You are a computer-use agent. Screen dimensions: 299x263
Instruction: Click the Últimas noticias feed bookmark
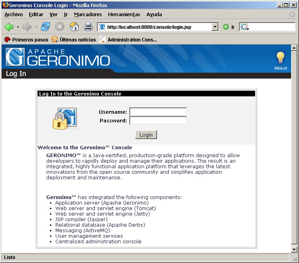coord(74,39)
